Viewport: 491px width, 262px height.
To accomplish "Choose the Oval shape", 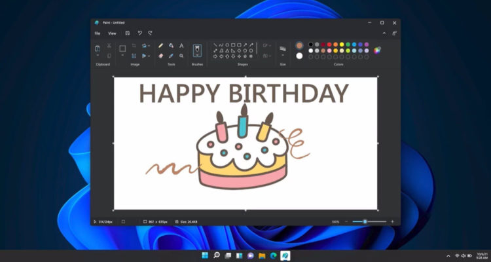I will 227,45.
